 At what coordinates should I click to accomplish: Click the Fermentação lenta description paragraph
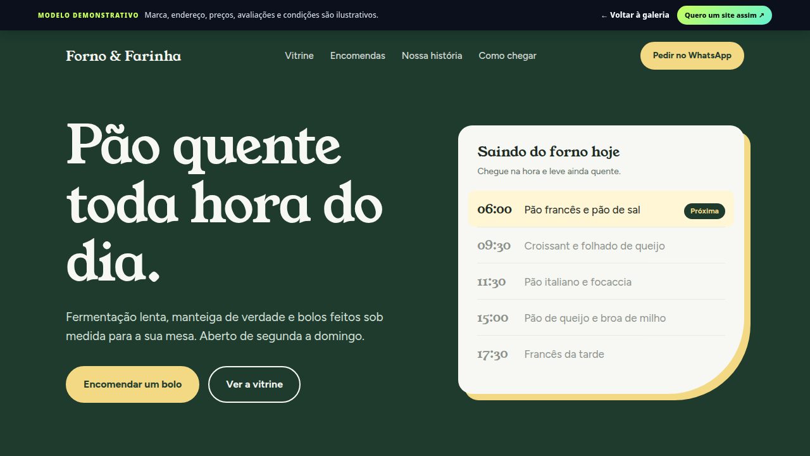click(x=225, y=327)
